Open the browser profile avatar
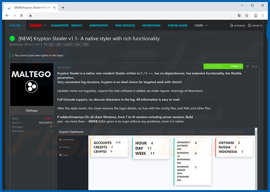The image size is (270, 192). [x=256, y=15]
